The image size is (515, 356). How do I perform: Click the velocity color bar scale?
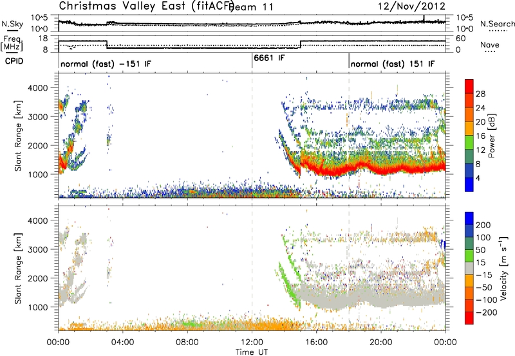tap(469, 268)
